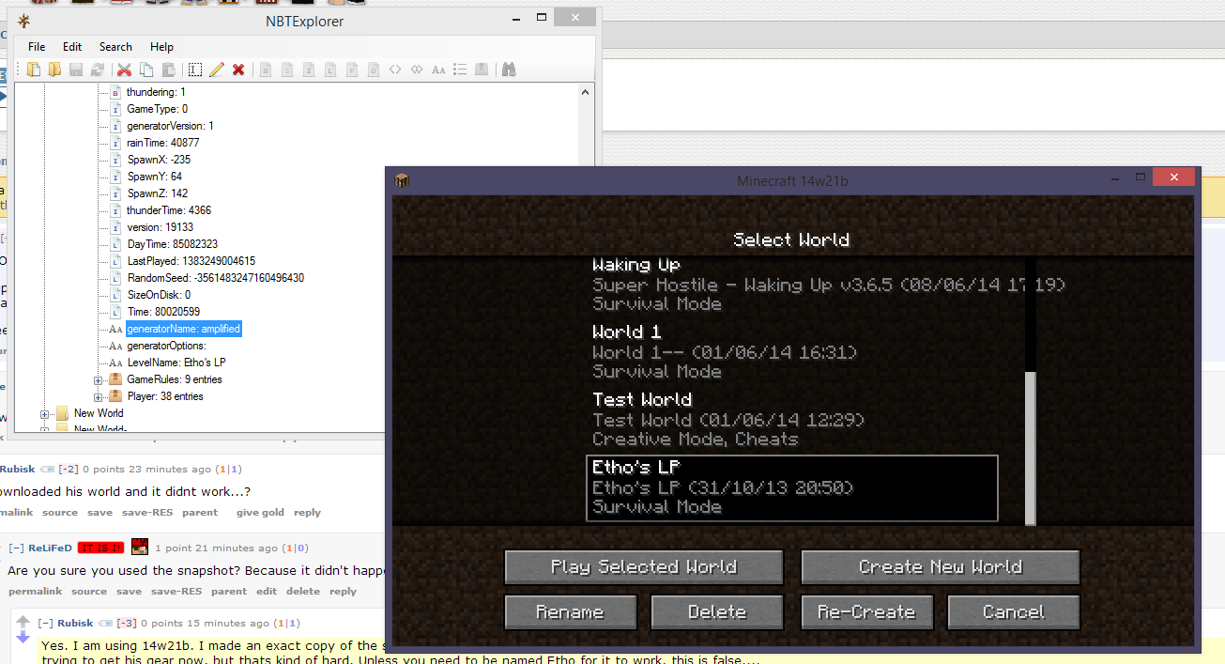The width and height of the screenshot is (1225, 664).
Task: Click the Cut scissors icon in NBTExplorer
Action: (124, 69)
